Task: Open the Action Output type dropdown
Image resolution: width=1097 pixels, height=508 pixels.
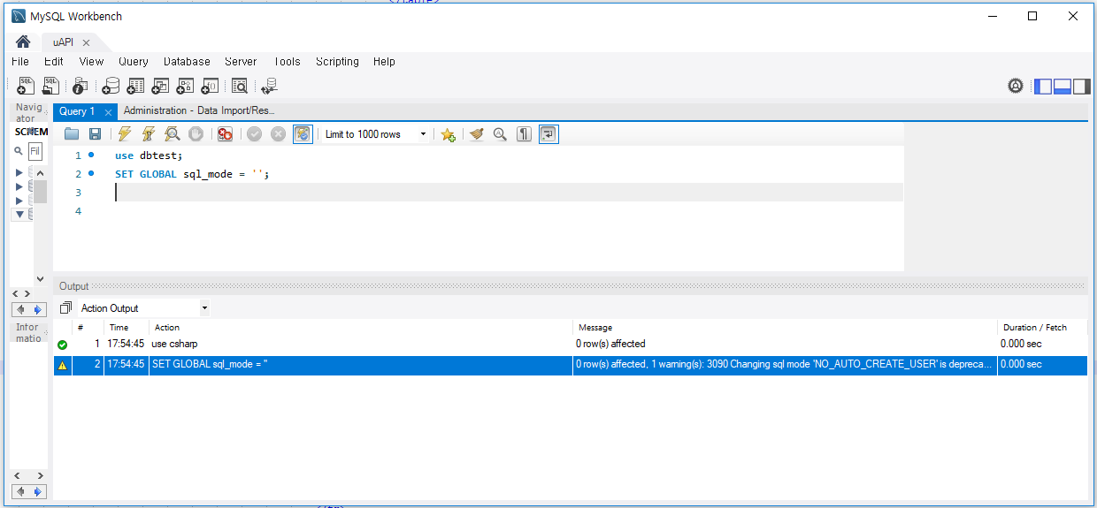Action: 204,308
